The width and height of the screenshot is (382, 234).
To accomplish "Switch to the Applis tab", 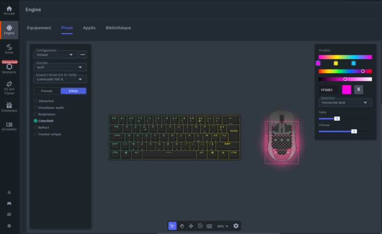I will (89, 28).
